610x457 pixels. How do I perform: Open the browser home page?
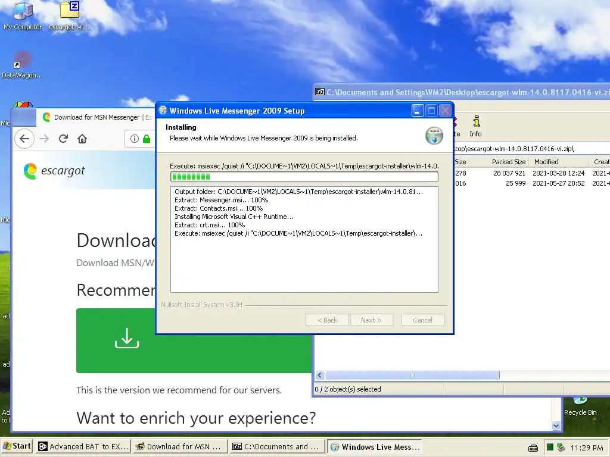(x=82, y=139)
